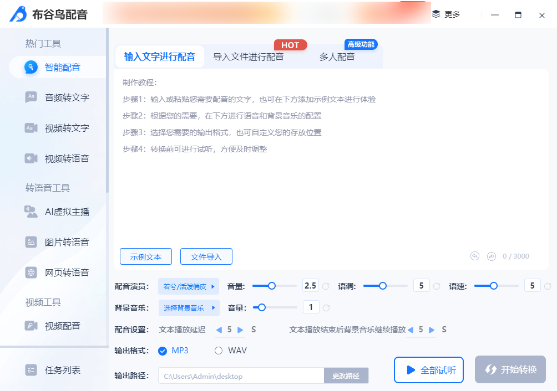This screenshot has width=557, height=391.
Task: Adjust the 语速 speech speed slider
Action: click(x=493, y=286)
